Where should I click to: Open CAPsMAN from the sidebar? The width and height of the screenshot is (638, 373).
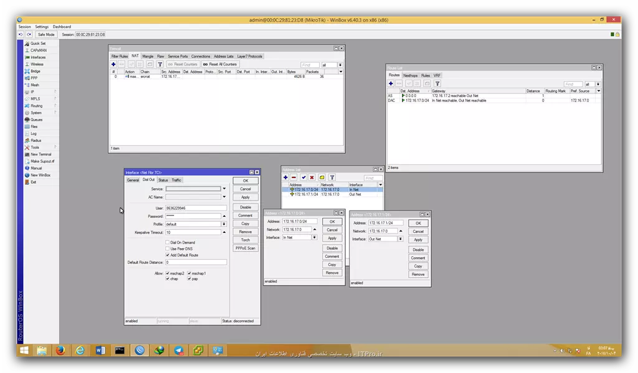tap(38, 50)
